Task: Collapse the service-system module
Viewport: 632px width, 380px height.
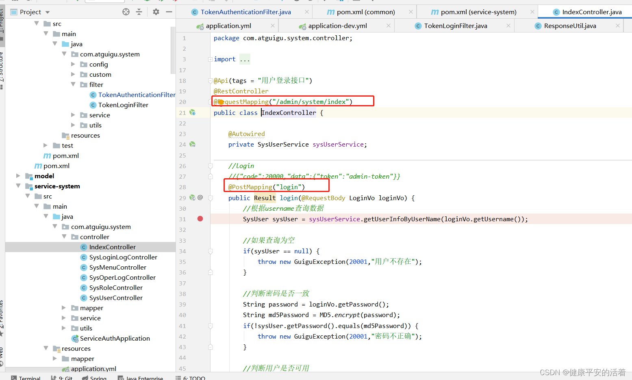Action: 18,186
